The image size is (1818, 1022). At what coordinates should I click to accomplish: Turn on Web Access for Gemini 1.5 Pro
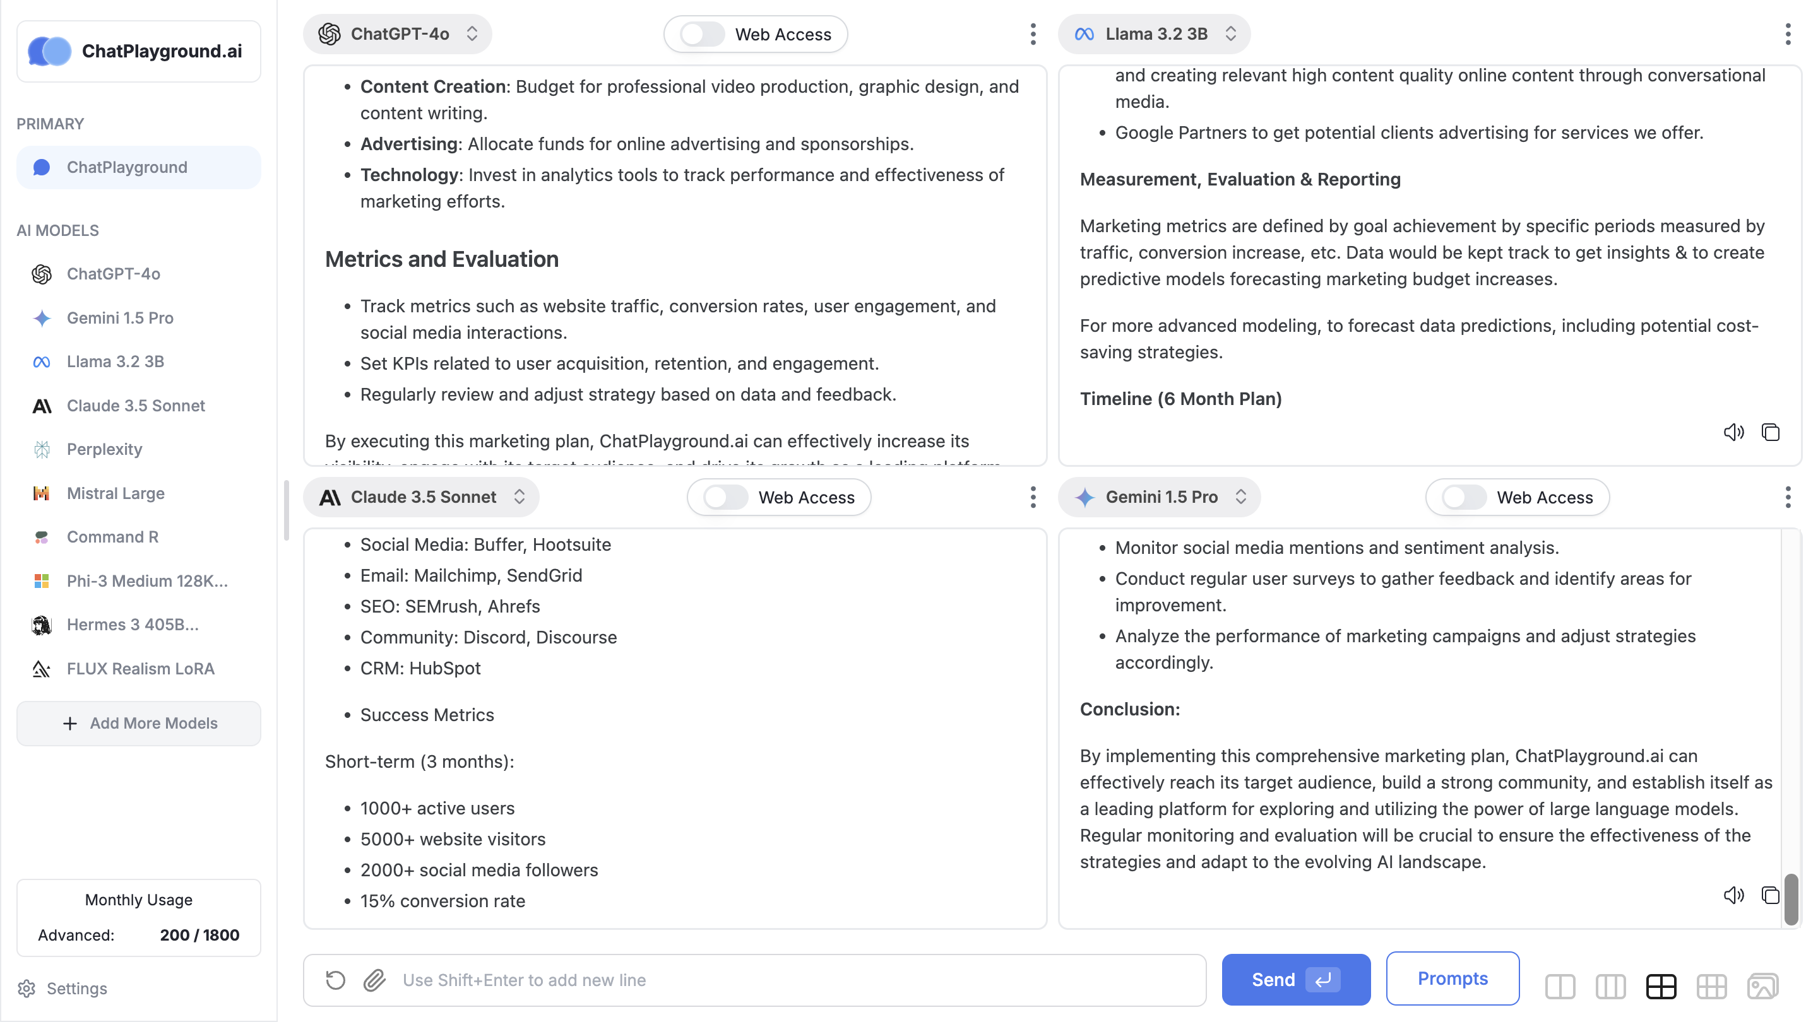[1464, 497]
